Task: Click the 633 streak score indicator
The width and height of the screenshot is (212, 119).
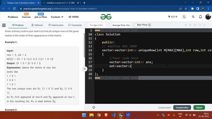Action: pyautogui.click(x=173, y=17)
